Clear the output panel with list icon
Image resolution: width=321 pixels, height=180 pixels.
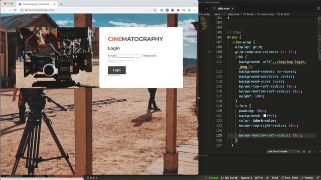(304, 151)
